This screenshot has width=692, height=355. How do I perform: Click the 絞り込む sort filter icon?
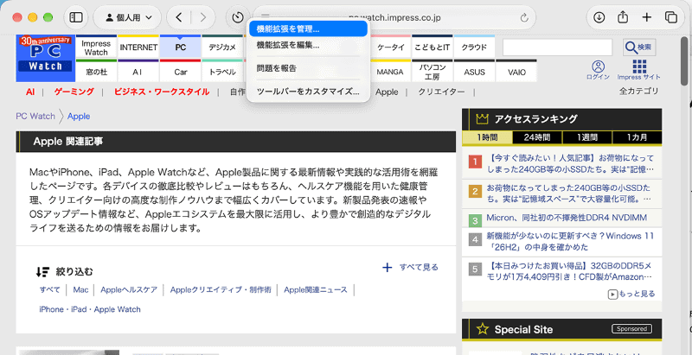tap(42, 272)
